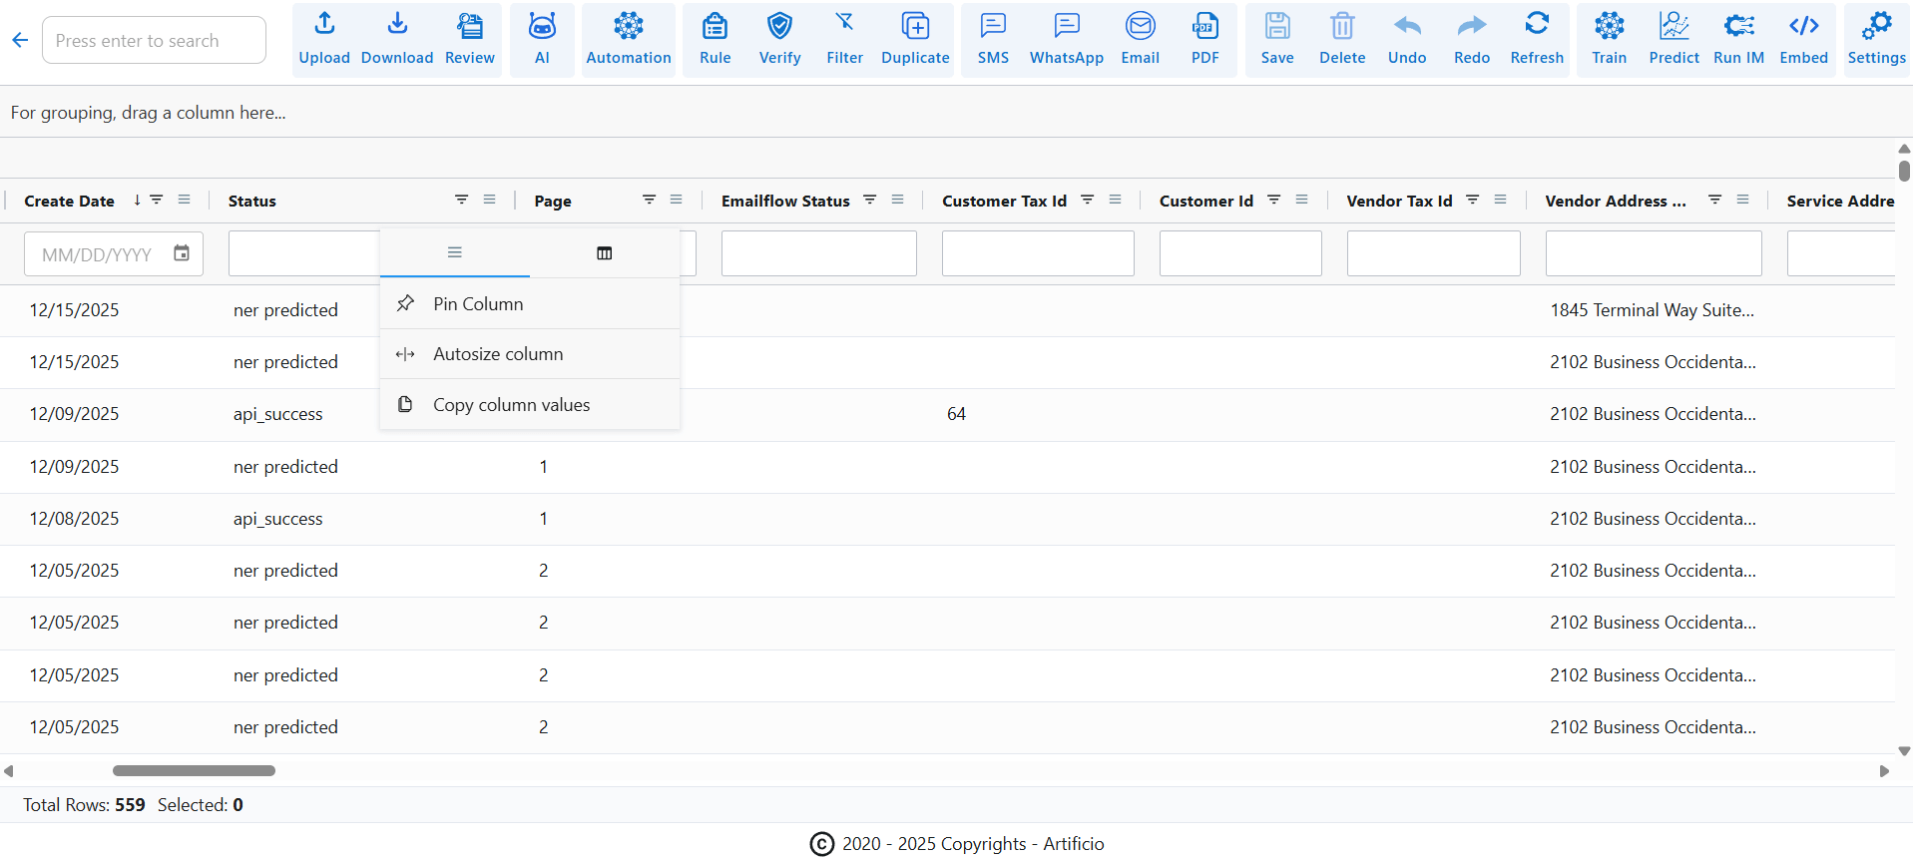
Task: Focus the Customer Id filter input
Action: click(1240, 253)
